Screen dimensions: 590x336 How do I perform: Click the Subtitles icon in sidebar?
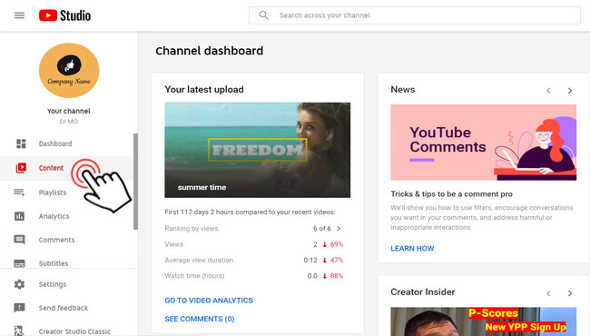click(20, 263)
